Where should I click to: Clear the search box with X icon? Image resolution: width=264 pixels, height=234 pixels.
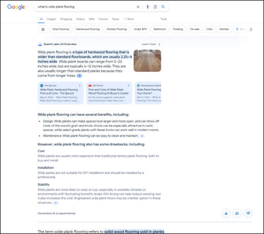[138, 7]
